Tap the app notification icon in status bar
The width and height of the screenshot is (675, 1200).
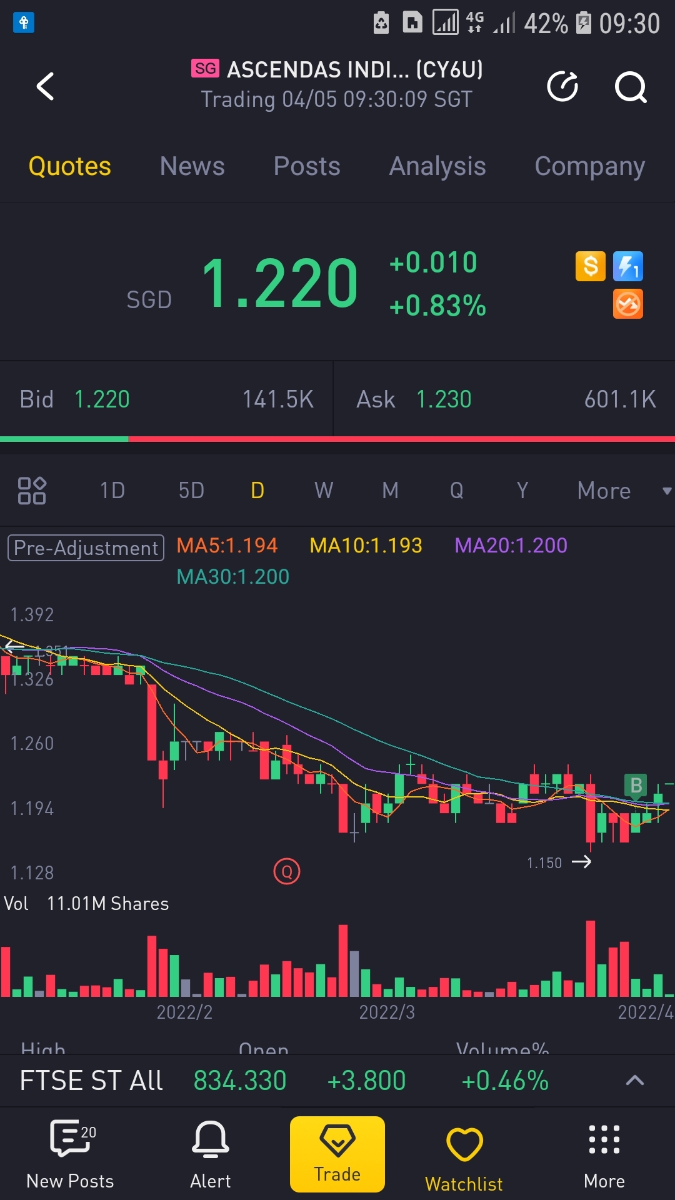[x=24, y=23]
